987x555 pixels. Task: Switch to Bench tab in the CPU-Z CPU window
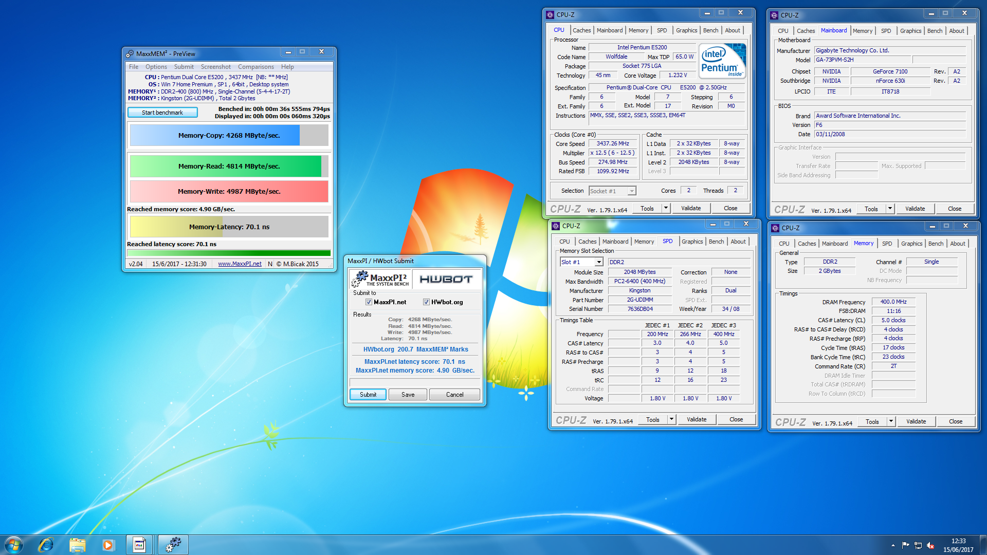coord(711,30)
